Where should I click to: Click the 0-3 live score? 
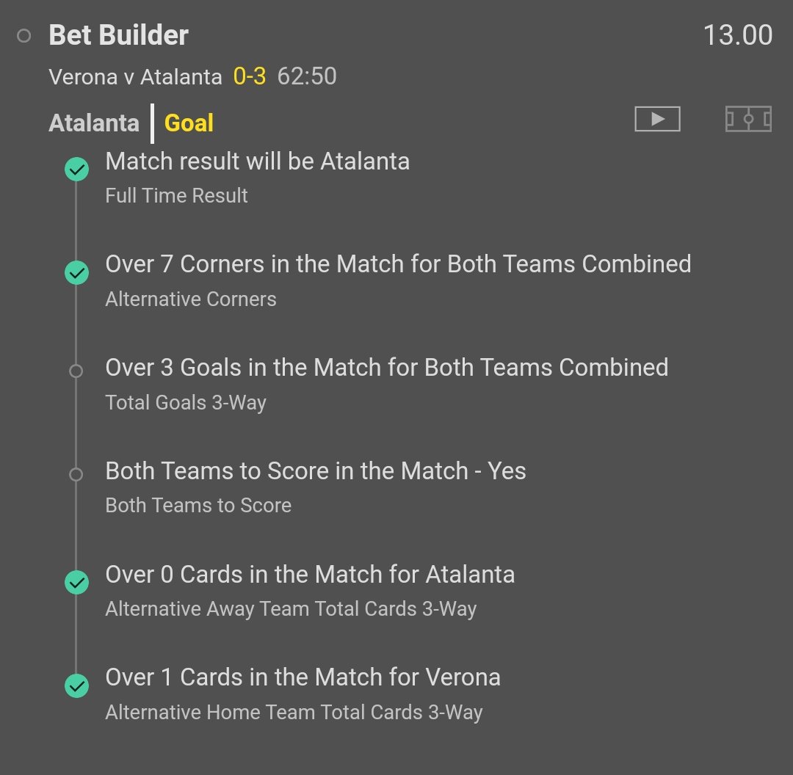pos(250,76)
